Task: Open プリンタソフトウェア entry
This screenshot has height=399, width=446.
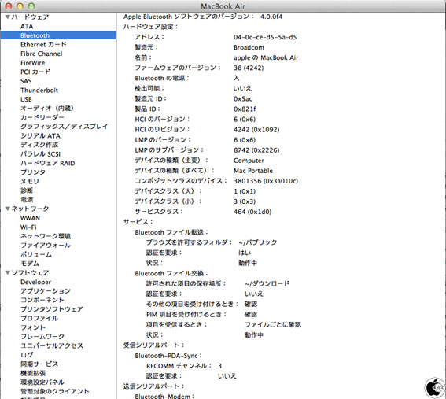Action: [x=51, y=309]
